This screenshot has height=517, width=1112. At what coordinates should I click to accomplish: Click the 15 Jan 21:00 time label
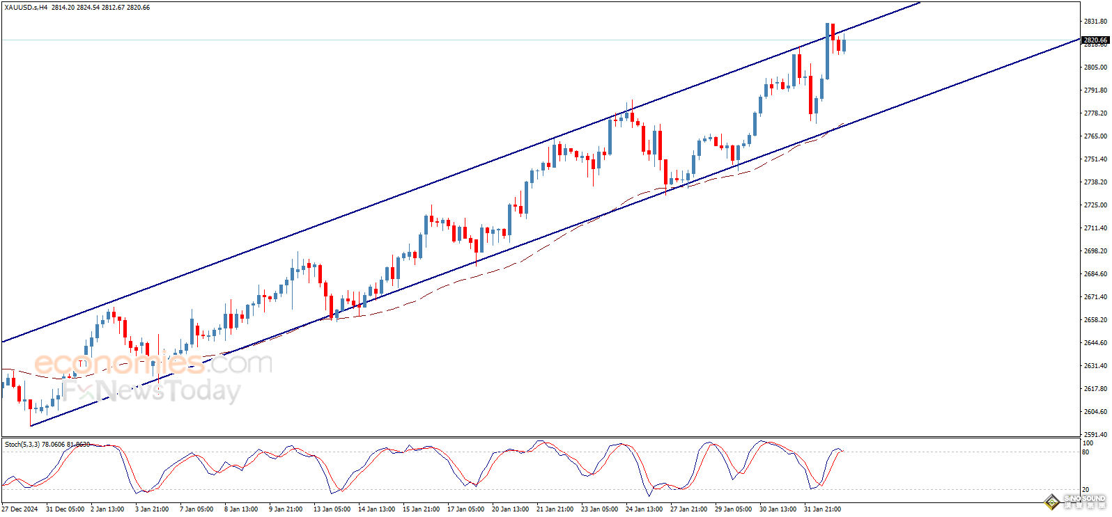[421, 509]
